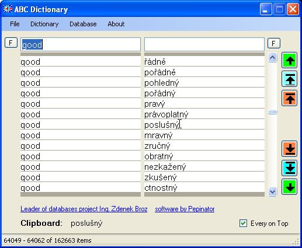Click the scrollbar thumb in the list
Viewport: 302px width, 248px height.
point(272,112)
